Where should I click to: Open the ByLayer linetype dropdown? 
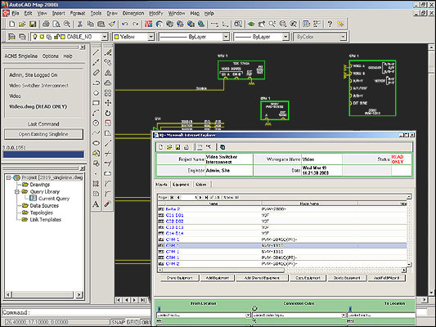click(226, 37)
